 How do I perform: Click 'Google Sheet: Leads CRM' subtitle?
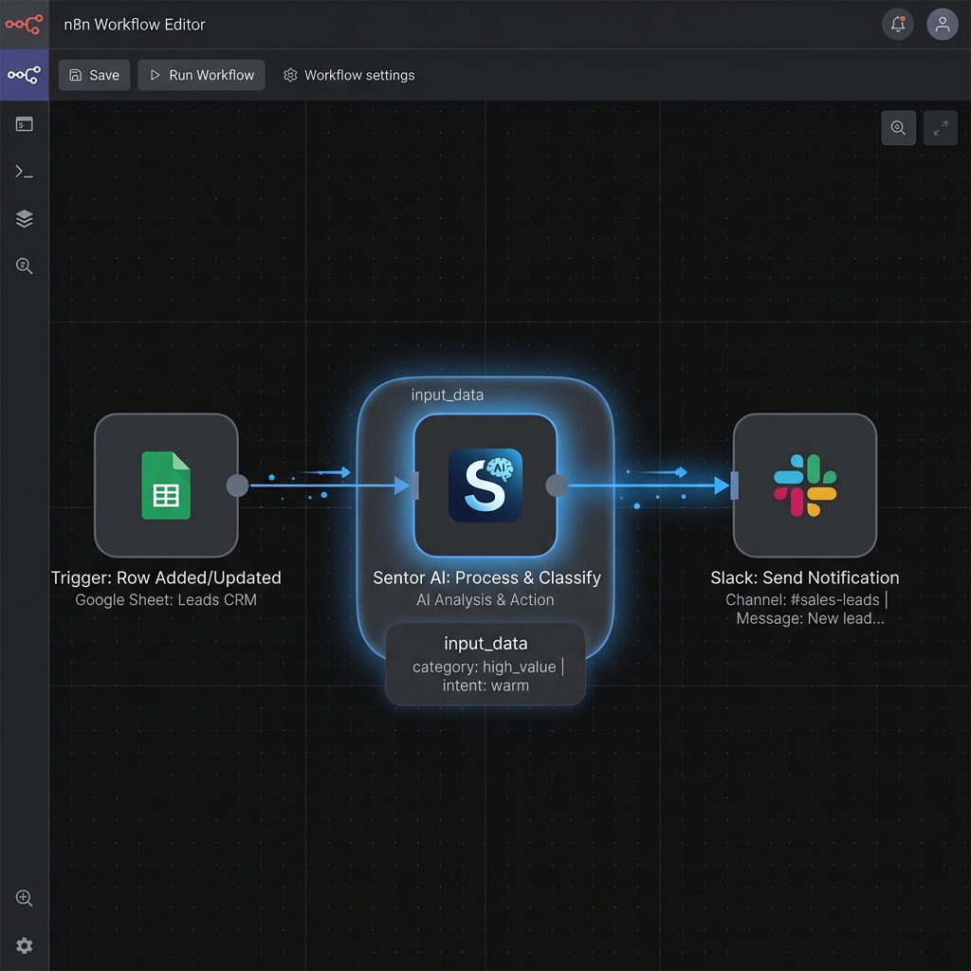pos(166,600)
